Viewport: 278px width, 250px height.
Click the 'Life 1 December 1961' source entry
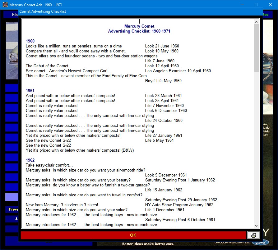click(165, 210)
